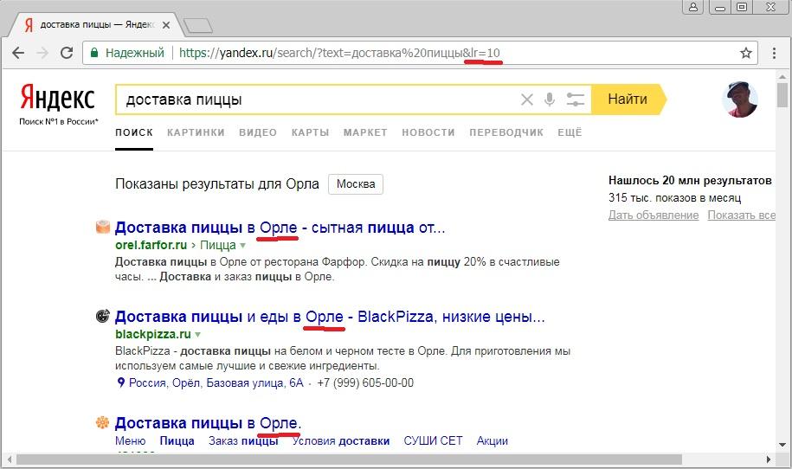Image resolution: width=792 pixels, height=469 pixels.
Task: Go back with the browser back arrow
Action: (18, 53)
